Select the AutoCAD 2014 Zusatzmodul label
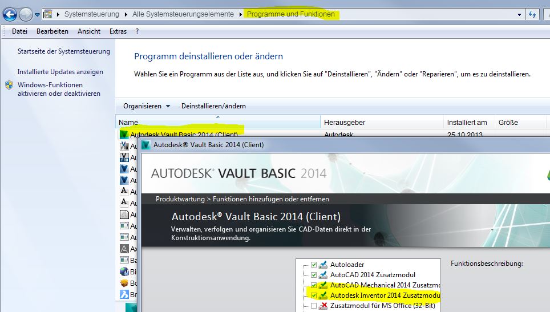The height and width of the screenshot is (312, 550). tap(373, 275)
